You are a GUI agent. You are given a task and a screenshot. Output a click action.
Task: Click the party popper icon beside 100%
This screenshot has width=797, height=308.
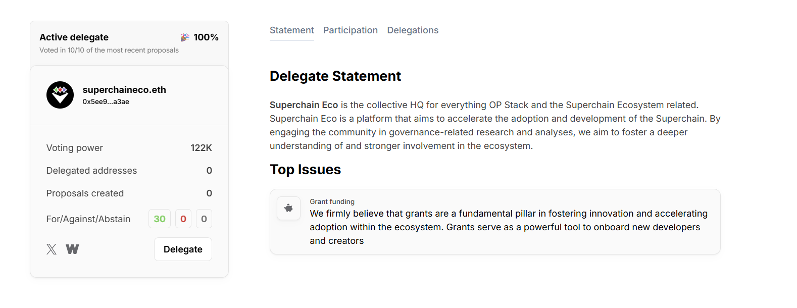tap(185, 37)
